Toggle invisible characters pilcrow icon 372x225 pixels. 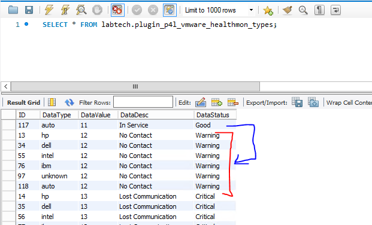point(319,10)
